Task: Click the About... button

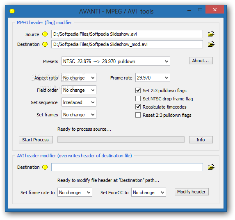Action: coord(201,61)
